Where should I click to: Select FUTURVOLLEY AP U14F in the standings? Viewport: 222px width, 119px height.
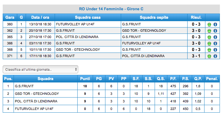(x=34, y=109)
